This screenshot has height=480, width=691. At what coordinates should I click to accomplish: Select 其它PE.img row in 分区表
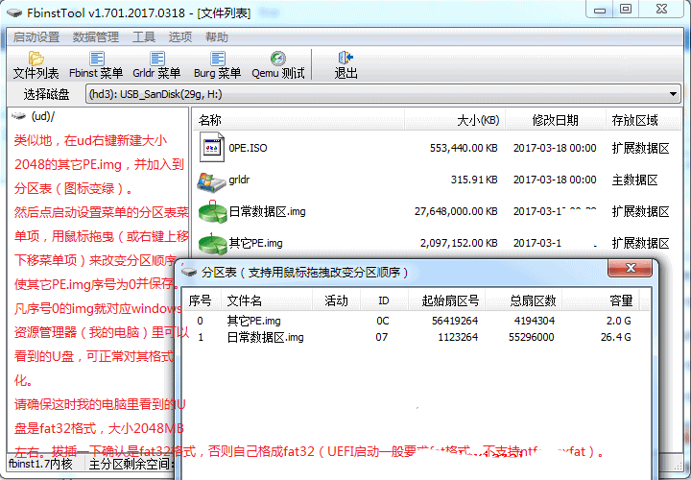click(x=415, y=321)
